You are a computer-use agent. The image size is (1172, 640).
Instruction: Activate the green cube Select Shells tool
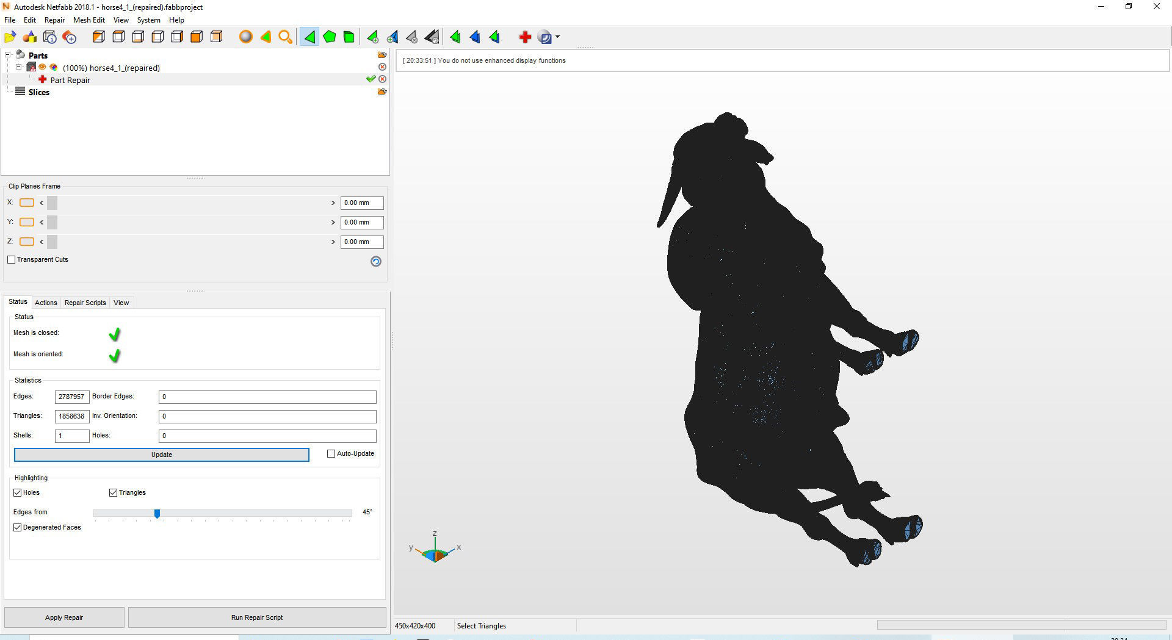pos(349,37)
